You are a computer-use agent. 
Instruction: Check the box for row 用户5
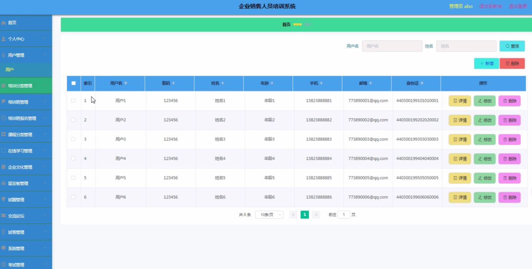tap(73, 178)
